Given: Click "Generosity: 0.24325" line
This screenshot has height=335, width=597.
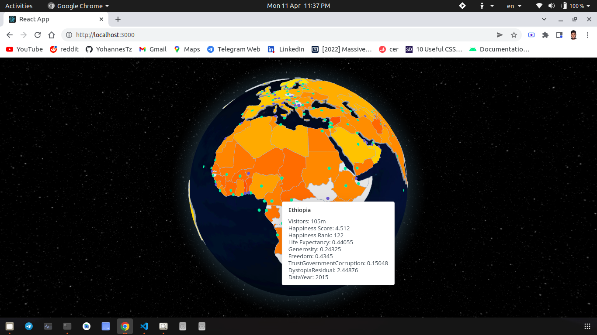Looking at the screenshot, I should point(314,249).
